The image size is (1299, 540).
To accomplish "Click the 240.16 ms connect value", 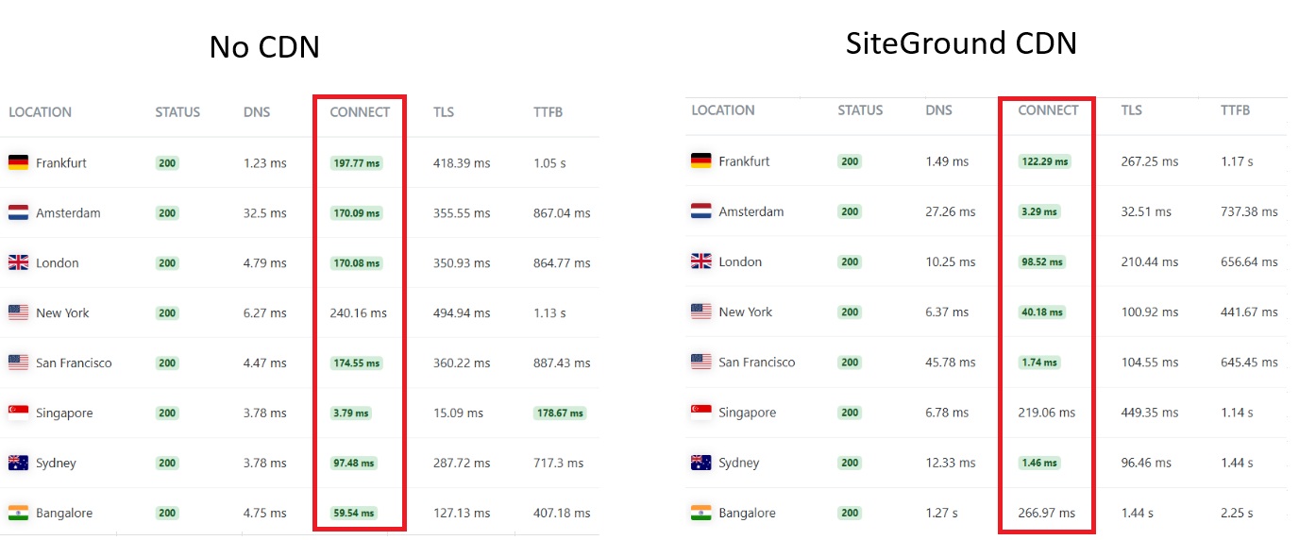I will pos(359,312).
